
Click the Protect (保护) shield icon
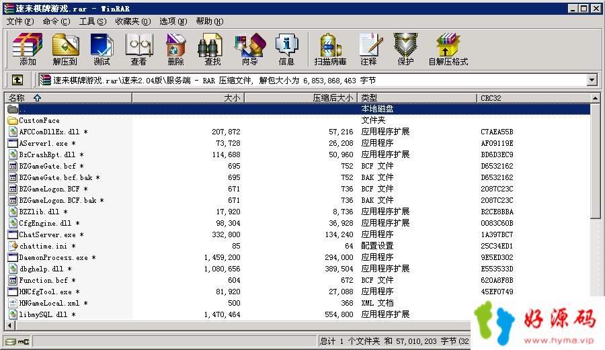[405, 49]
